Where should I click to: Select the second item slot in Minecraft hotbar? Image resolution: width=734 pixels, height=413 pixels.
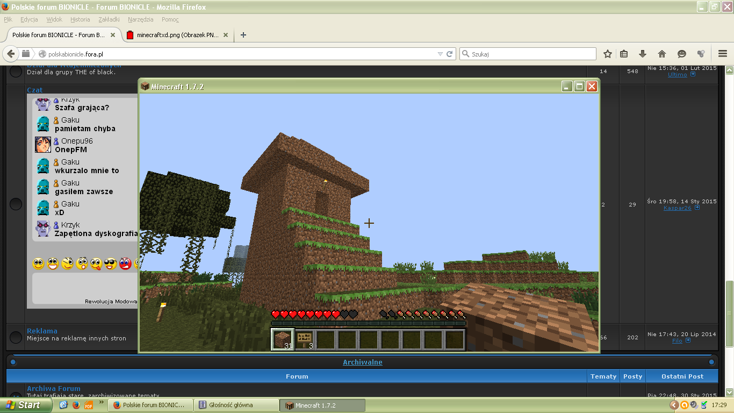point(305,338)
